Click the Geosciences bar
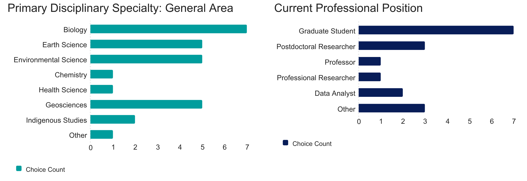 pyautogui.click(x=146, y=104)
